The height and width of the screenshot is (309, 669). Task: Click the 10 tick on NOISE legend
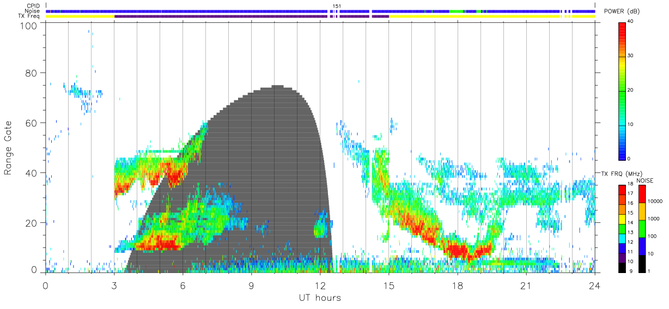coord(651,254)
